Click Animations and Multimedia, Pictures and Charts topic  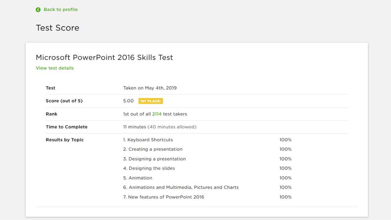(x=181, y=187)
